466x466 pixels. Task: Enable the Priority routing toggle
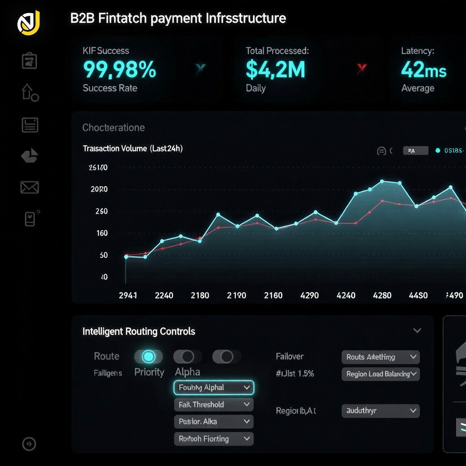point(148,357)
